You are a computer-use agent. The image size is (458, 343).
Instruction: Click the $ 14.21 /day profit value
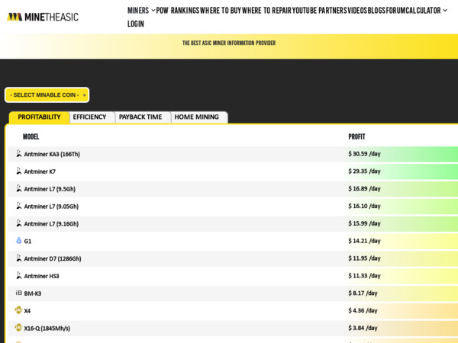(x=364, y=241)
